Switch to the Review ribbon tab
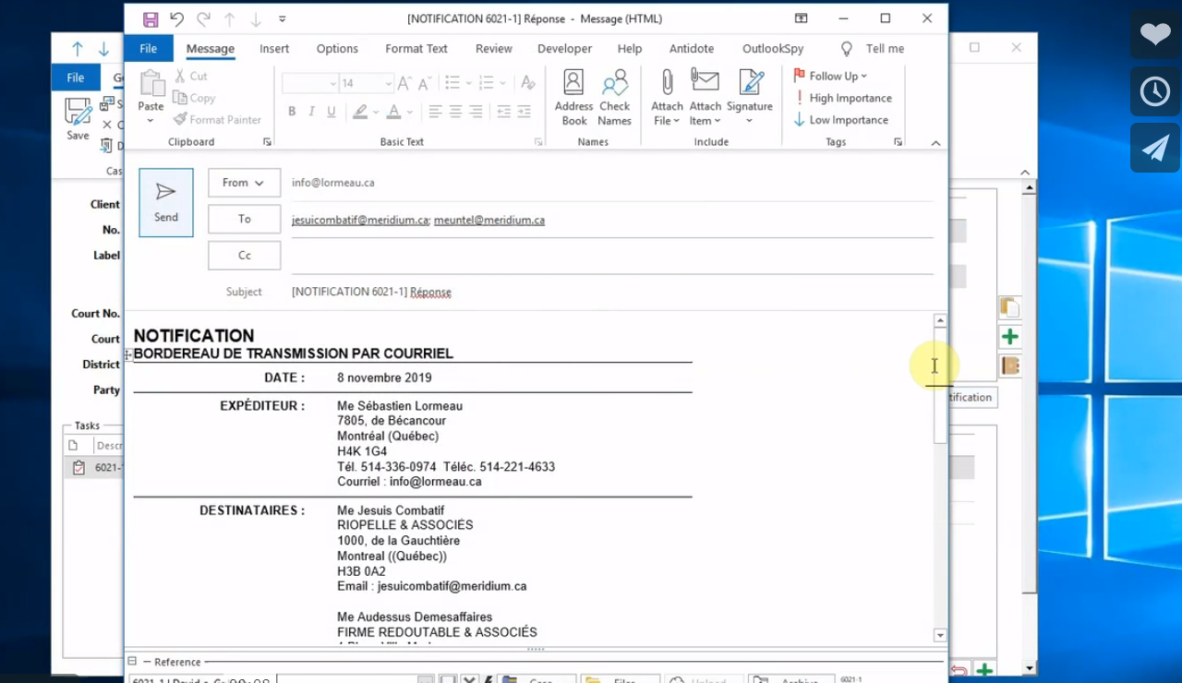Viewport: 1182px width, 683px height. point(494,49)
